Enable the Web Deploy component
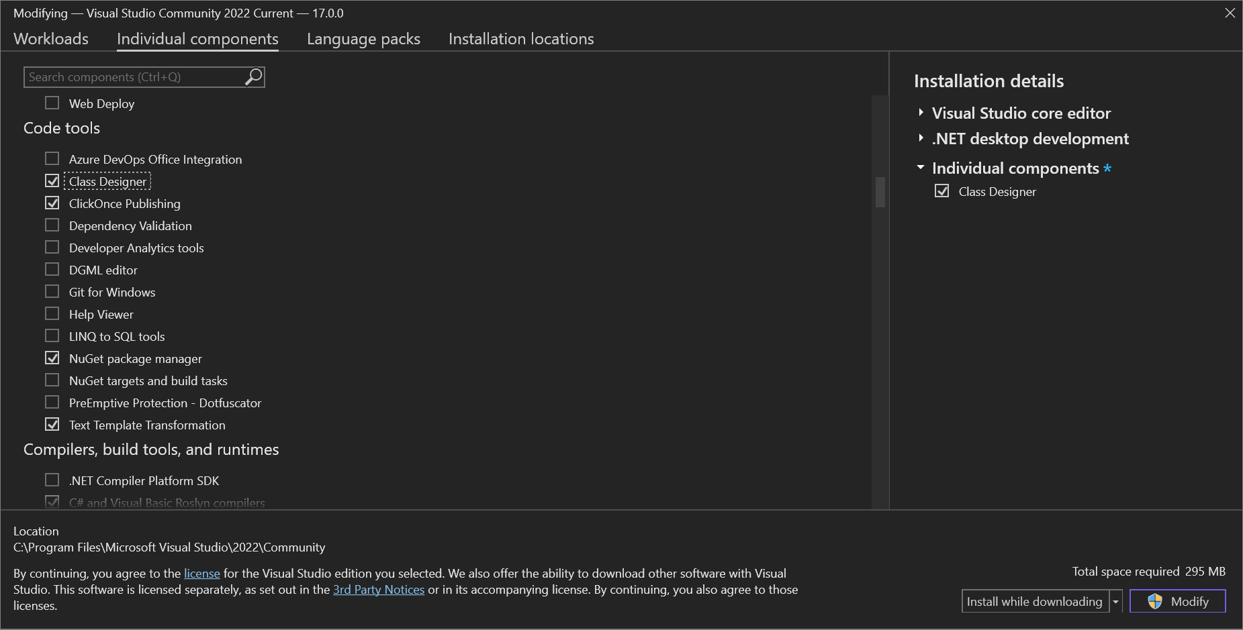This screenshot has width=1243, height=630. pyautogui.click(x=52, y=102)
